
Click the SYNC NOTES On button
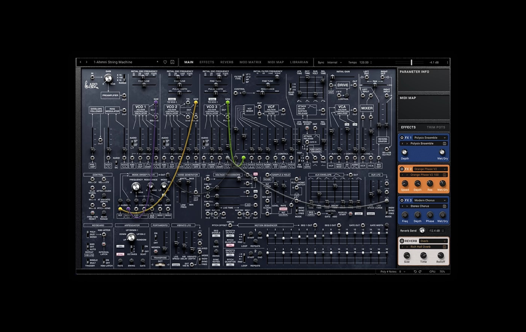(216, 265)
